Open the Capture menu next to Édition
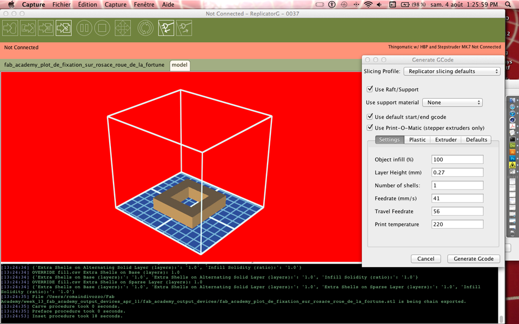This screenshot has width=519, height=324. [x=116, y=4]
